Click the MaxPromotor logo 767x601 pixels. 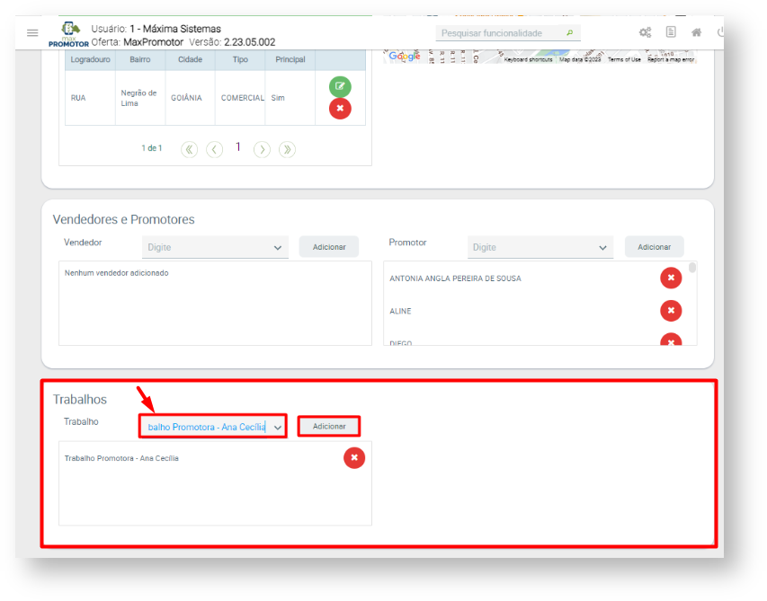68,34
